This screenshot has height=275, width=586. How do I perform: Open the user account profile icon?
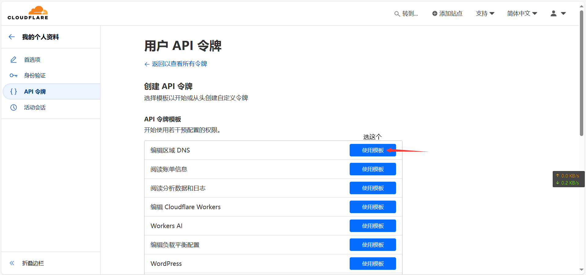553,13
